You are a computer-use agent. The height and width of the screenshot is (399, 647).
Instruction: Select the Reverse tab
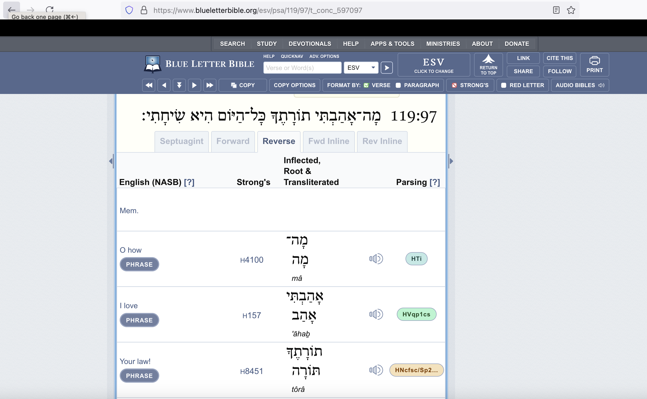point(279,141)
